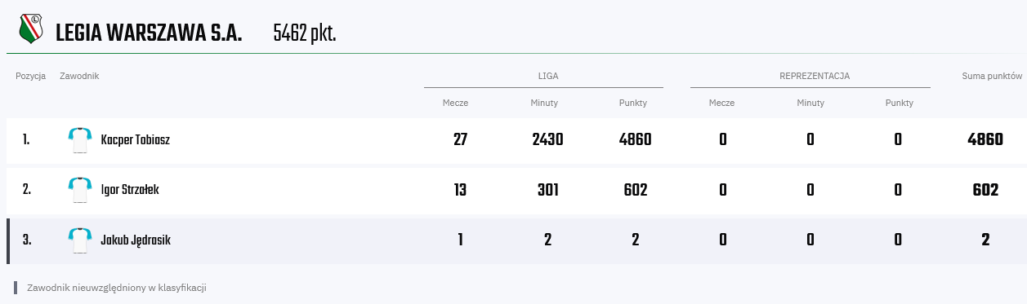This screenshot has width=1027, height=304.
Task: Click the 5462 pkt. team total
Action: click(x=305, y=33)
